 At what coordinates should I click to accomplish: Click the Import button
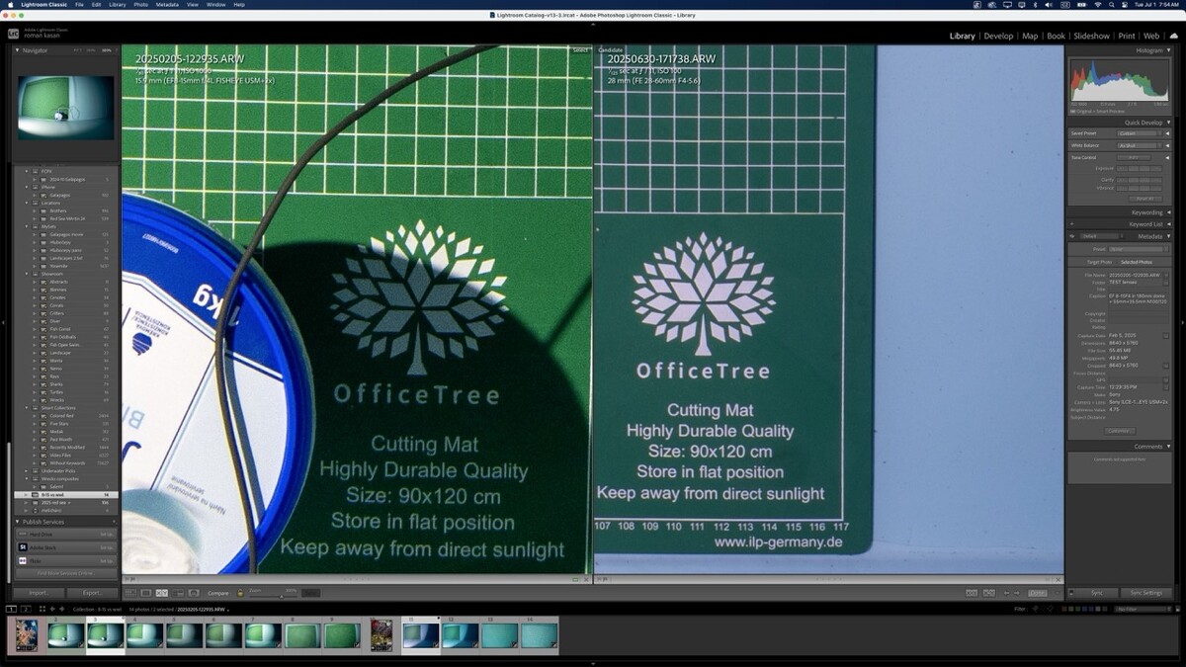coord(39,593)
